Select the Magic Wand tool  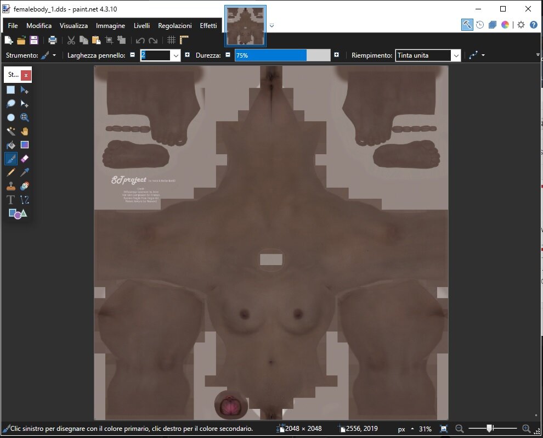(11, 131)
